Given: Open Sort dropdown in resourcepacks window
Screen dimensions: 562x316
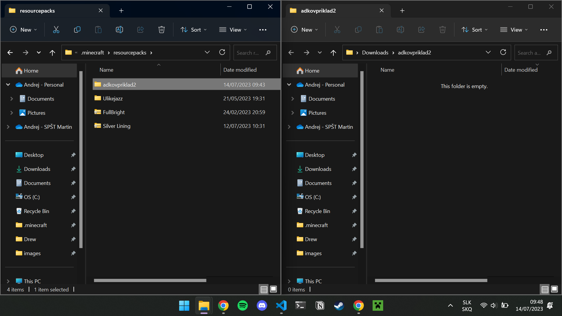Looking at the screenshot, I should point(193,30).
